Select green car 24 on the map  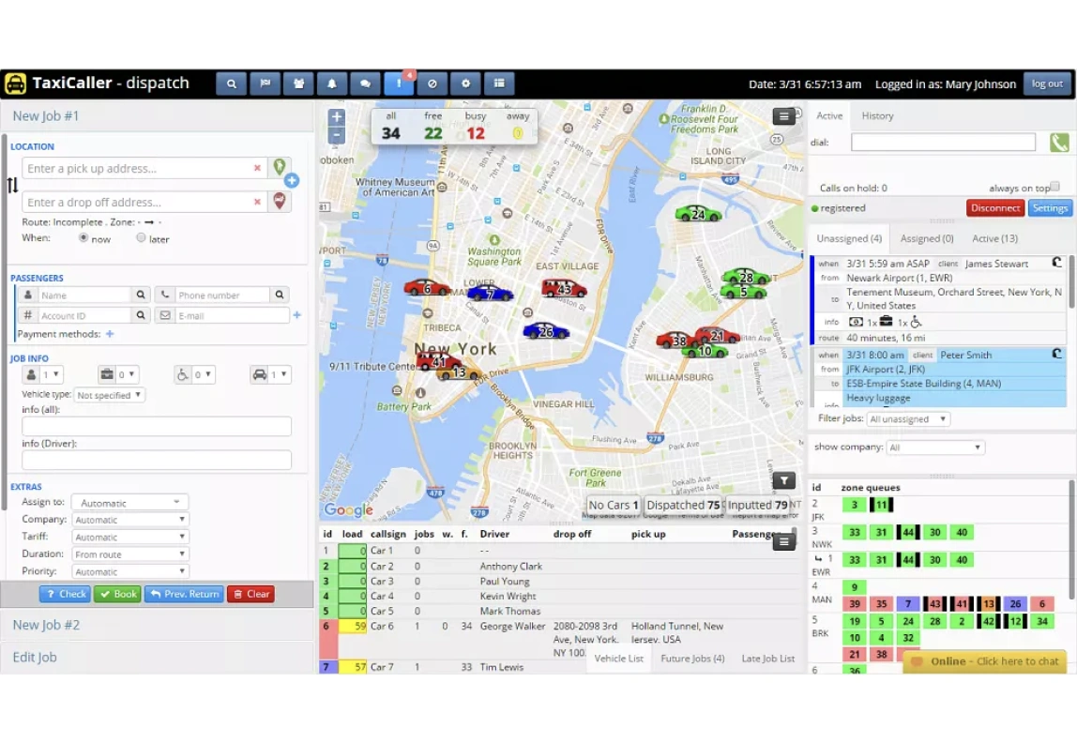point(699,214)
